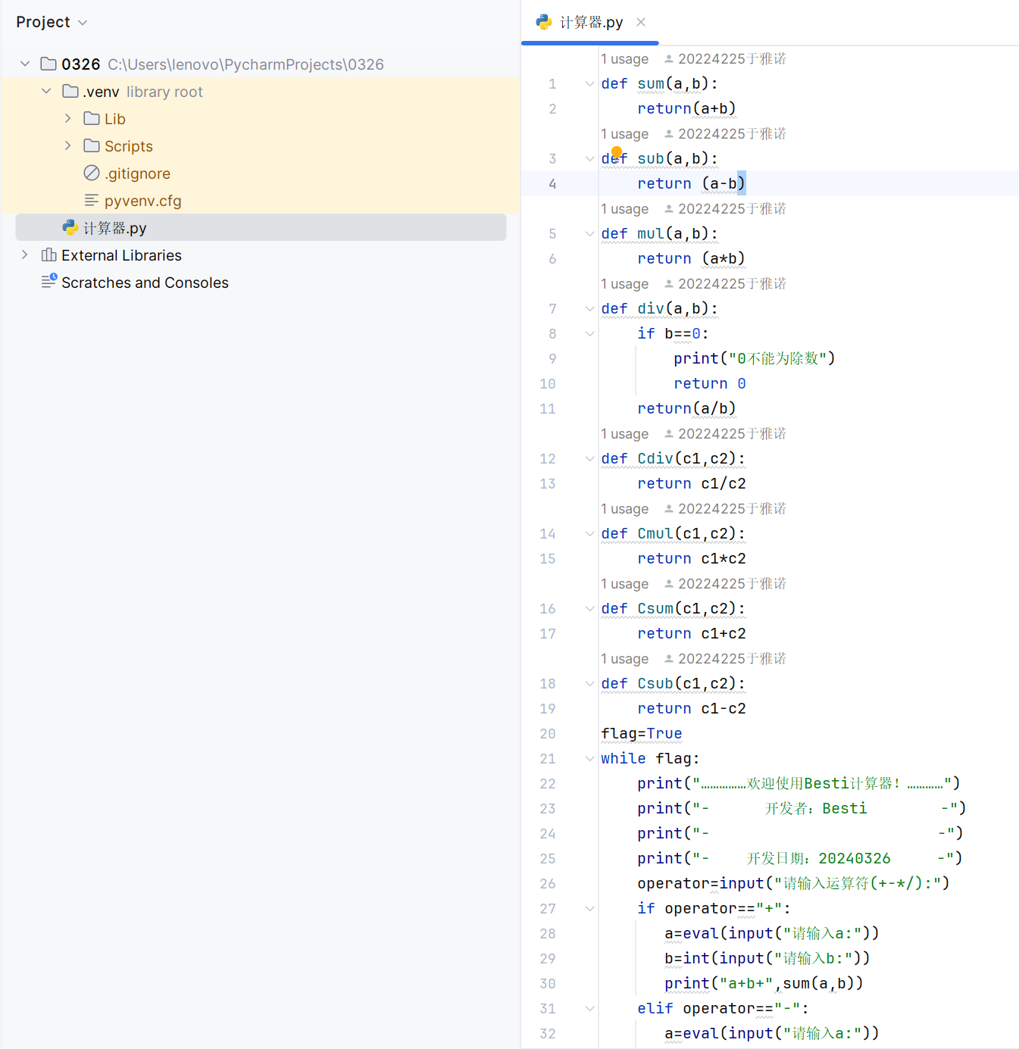Screen dimensions: 1019x1049
Task: Click the pyvenv.cfg text file icon
Action: click(x=92, y=201)
